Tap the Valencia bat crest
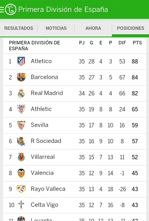The image size is (149, 221). 21,173
